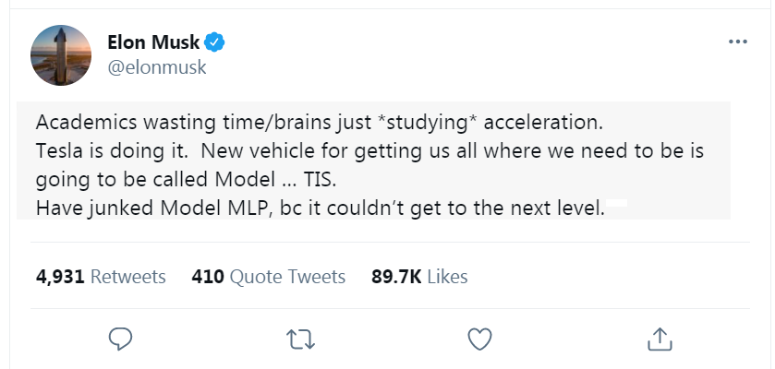Image resolution: width=775 pixels, height=369 pixels.
Task: Open the share upload icon
Action: tap(659, 339)
